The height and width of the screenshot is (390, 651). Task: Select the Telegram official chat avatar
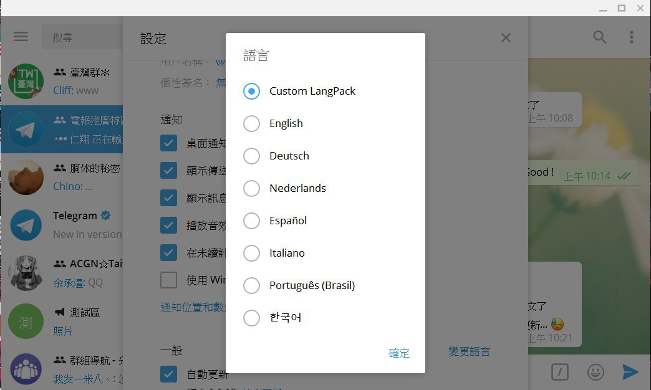click(x=26, y=226)
